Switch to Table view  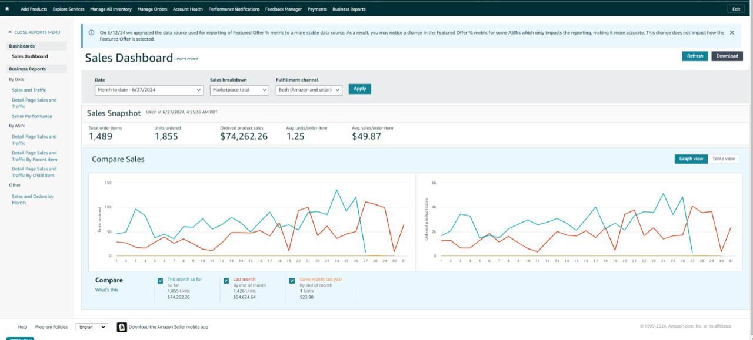(724, 159)
